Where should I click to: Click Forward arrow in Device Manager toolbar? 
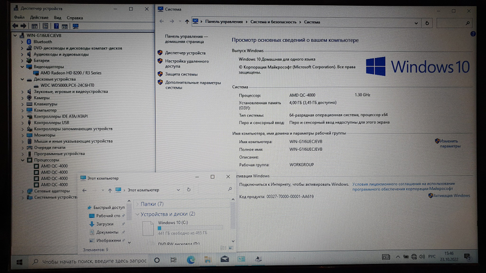tap(23, 26)
